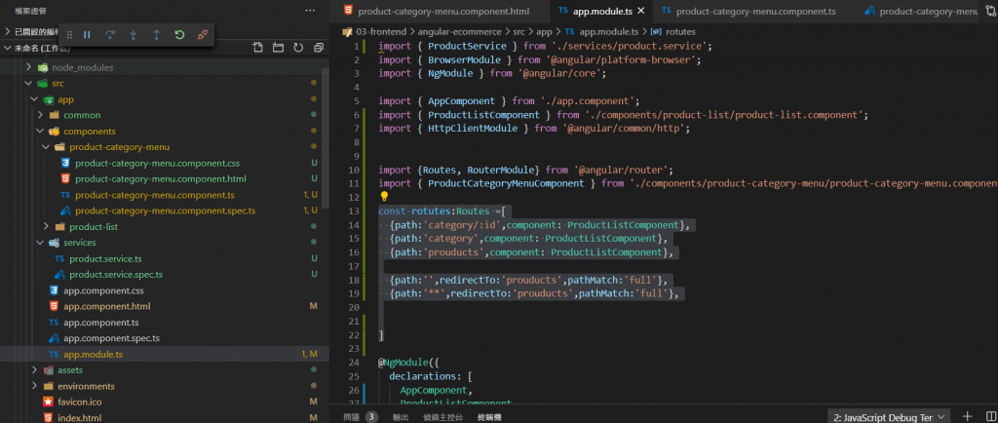Refresh the explorer file tree
Screen dimensions: 998x423
point(298,48)
